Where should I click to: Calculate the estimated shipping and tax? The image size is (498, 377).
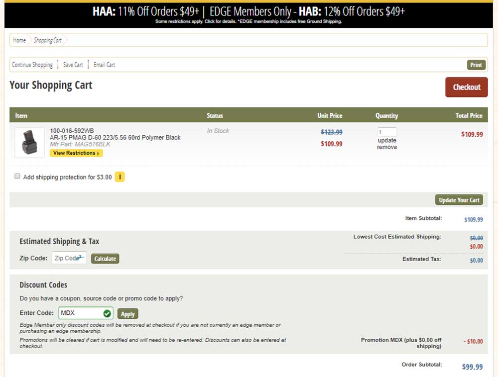105,259
